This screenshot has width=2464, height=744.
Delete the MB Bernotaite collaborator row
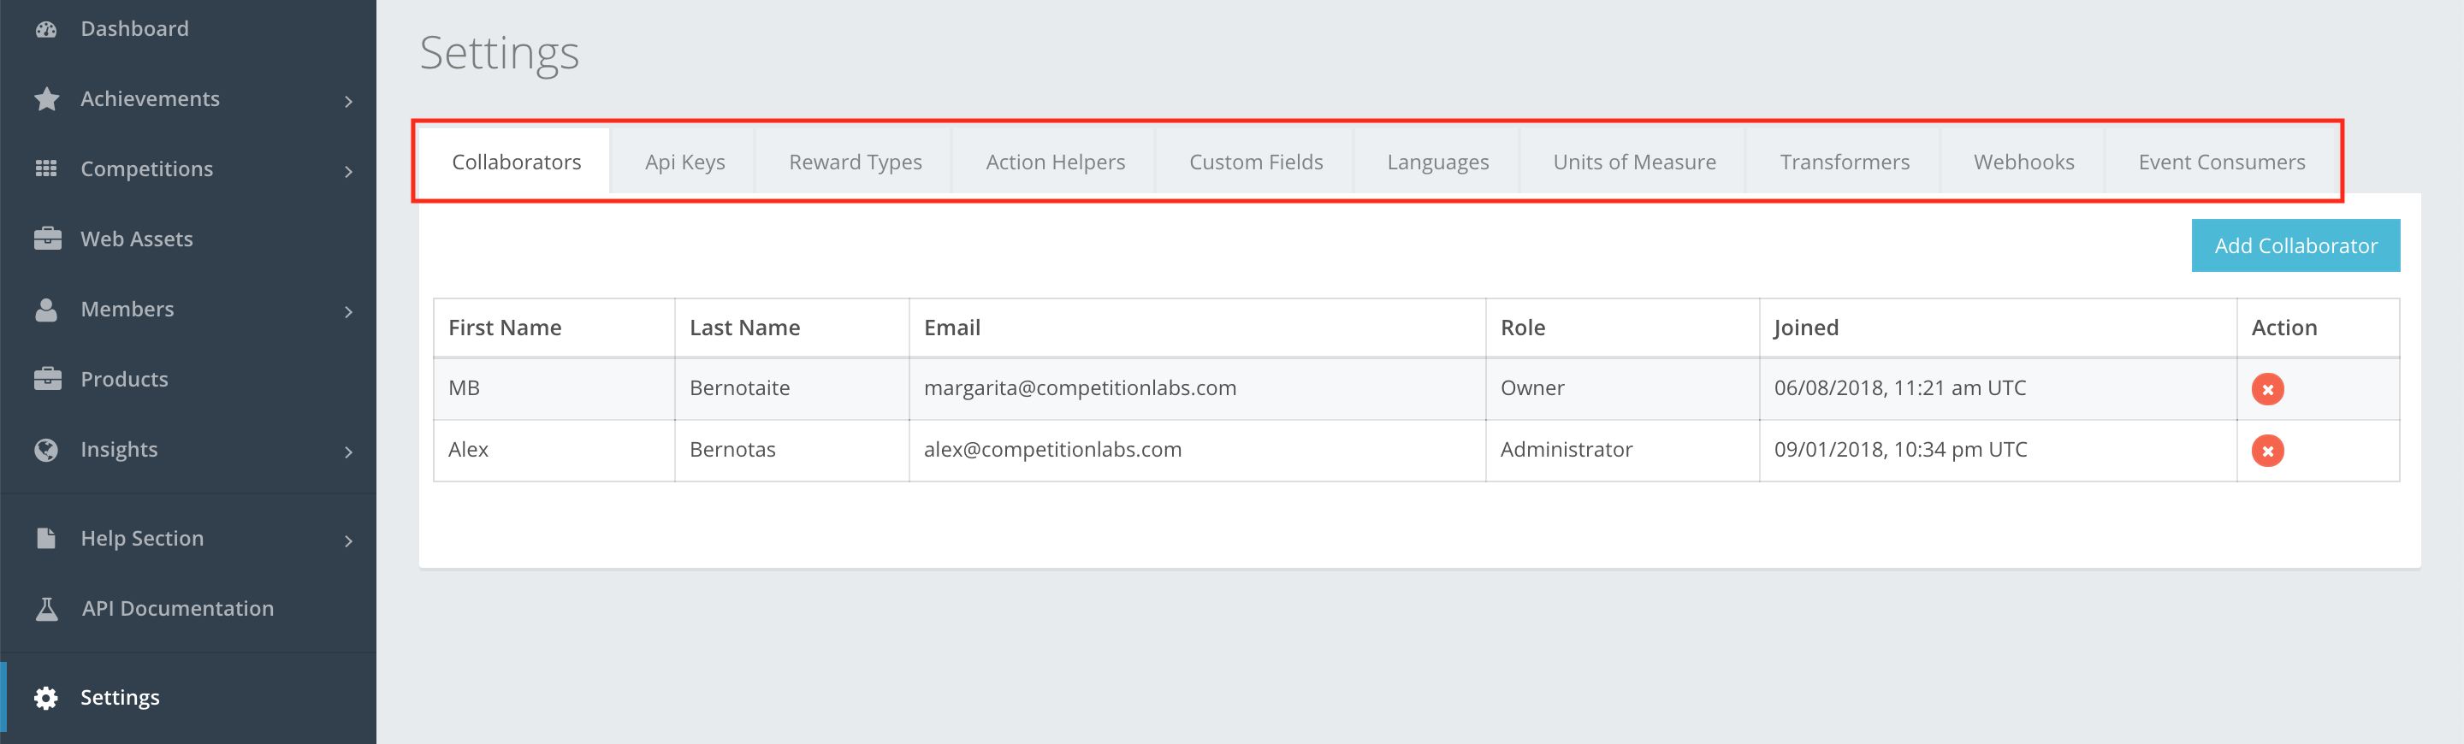pos(2267,389)
